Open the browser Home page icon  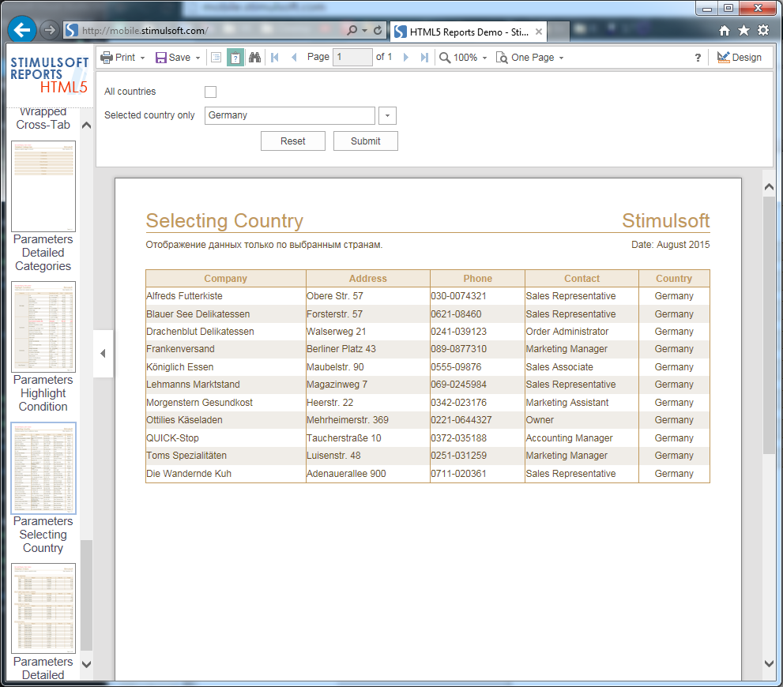point(724,31)
